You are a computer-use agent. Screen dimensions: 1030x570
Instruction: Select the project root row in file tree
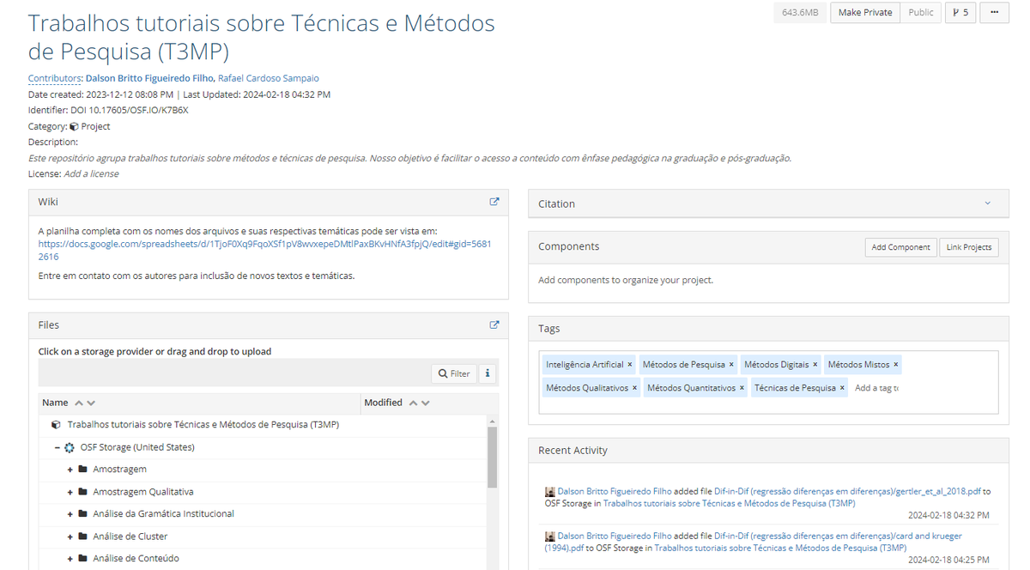263,425
